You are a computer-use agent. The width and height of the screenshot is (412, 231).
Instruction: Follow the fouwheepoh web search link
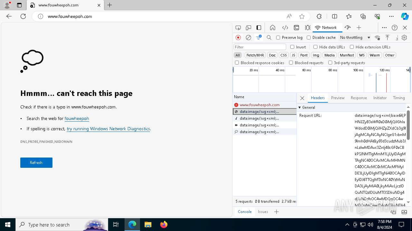tap(77, 118)
